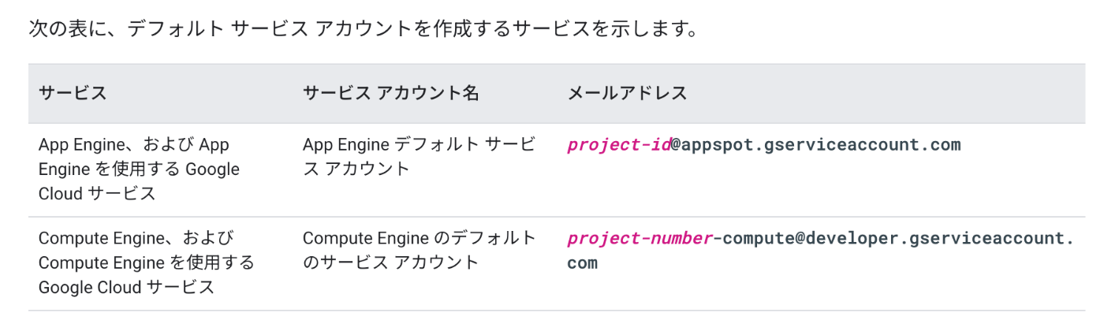This screenshot has height=324, width=1104.
Task: Click the "Compute Engine、および" service line
Action: 136,238
